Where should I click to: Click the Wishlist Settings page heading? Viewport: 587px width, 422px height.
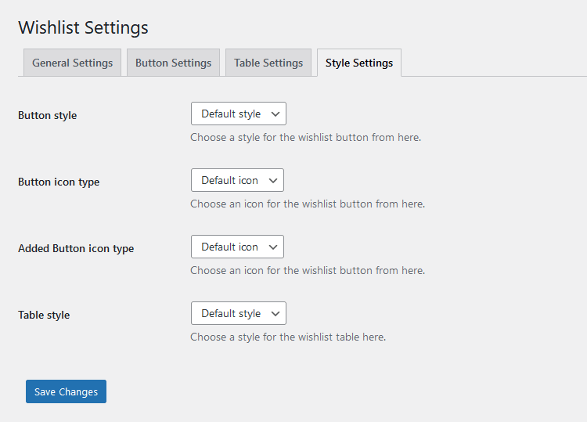[x=83, y=27]
